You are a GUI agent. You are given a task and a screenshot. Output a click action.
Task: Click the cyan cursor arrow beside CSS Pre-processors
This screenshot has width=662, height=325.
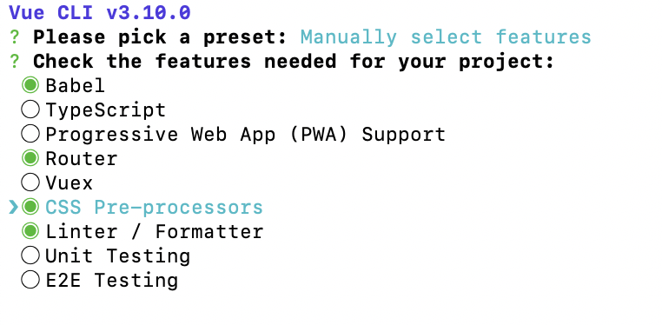[x=14, y=207]
